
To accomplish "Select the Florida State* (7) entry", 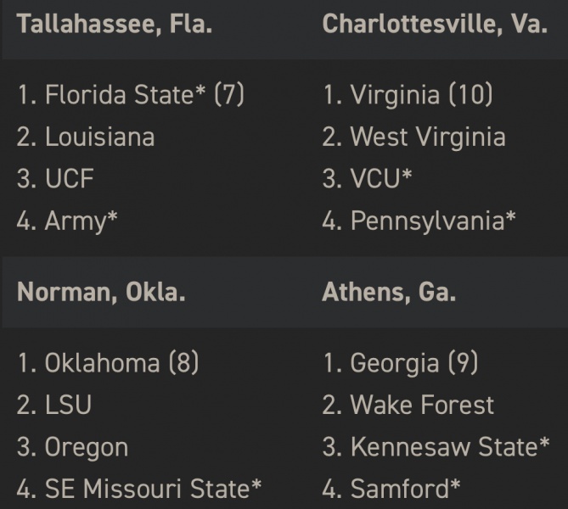I will pyautogui.click(x=131, y=94).
